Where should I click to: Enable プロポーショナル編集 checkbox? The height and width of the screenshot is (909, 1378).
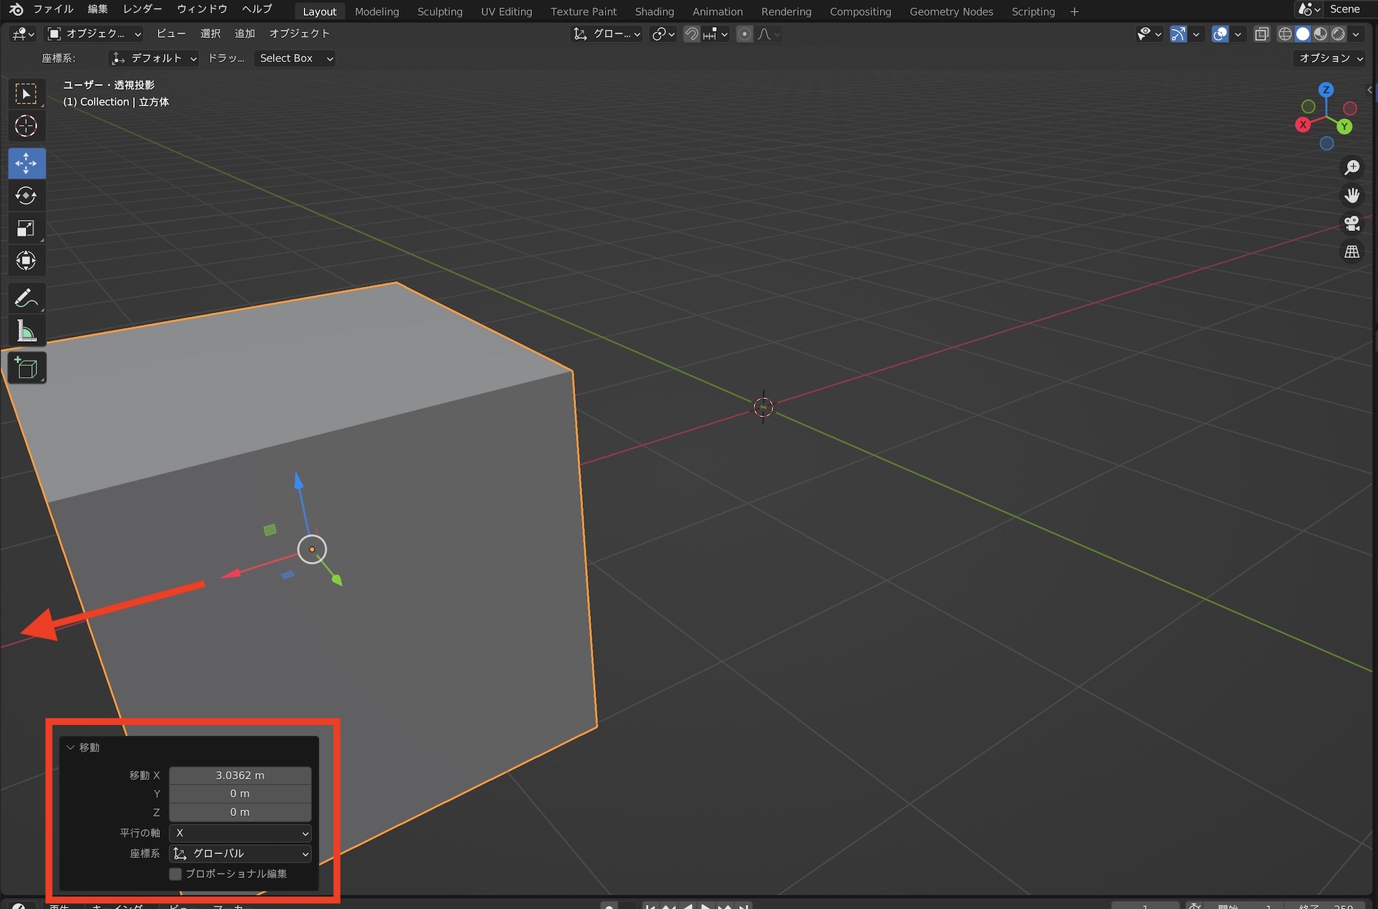pos(176,874)
